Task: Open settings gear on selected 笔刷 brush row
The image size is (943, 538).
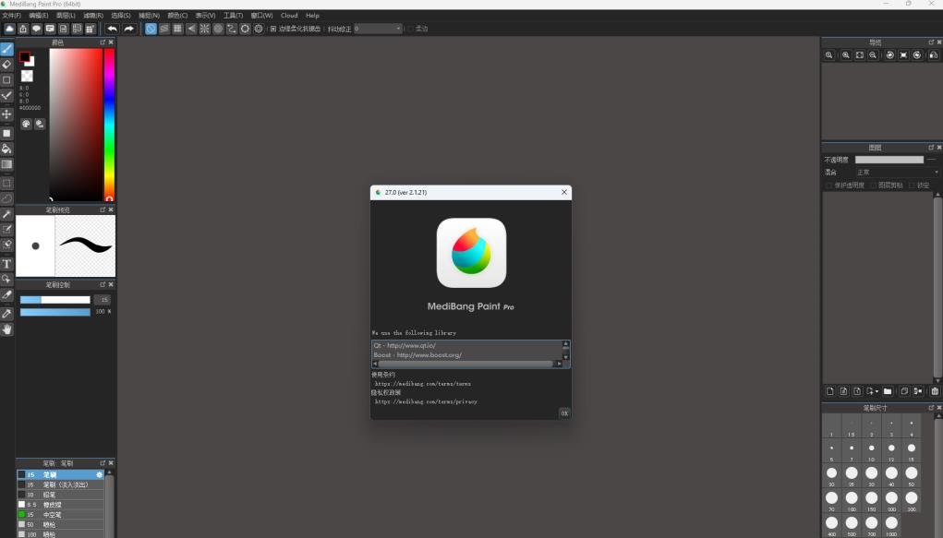Action: click(x=99, y=475)
